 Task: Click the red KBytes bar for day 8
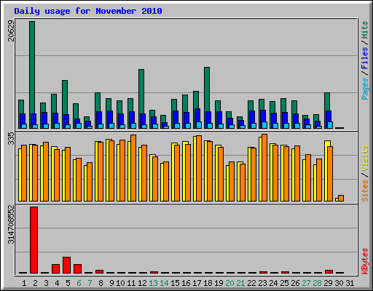click(99, 271)
